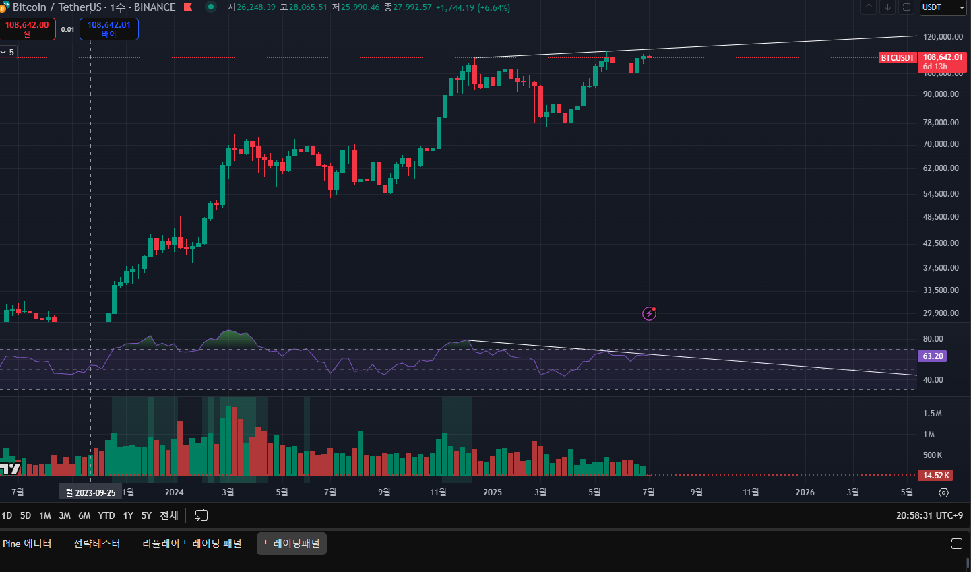Image resolution: width=971 pixels, height=572 pixels.
Task: Click the 2023-09-25 date marker
Action: [90, 492]
